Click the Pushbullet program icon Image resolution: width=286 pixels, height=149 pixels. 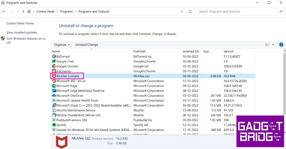pos(54,120)
